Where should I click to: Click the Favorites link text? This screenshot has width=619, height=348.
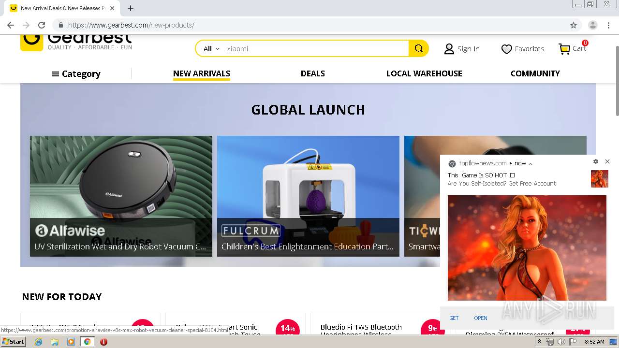[x=529, y=49]
